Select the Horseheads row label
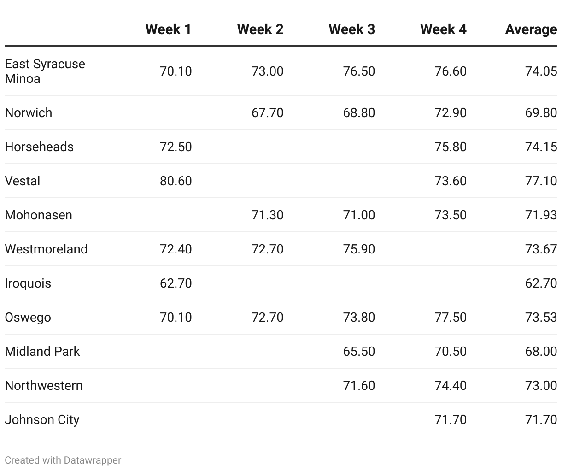Screen dimensions: 562x471 (39, 147)
